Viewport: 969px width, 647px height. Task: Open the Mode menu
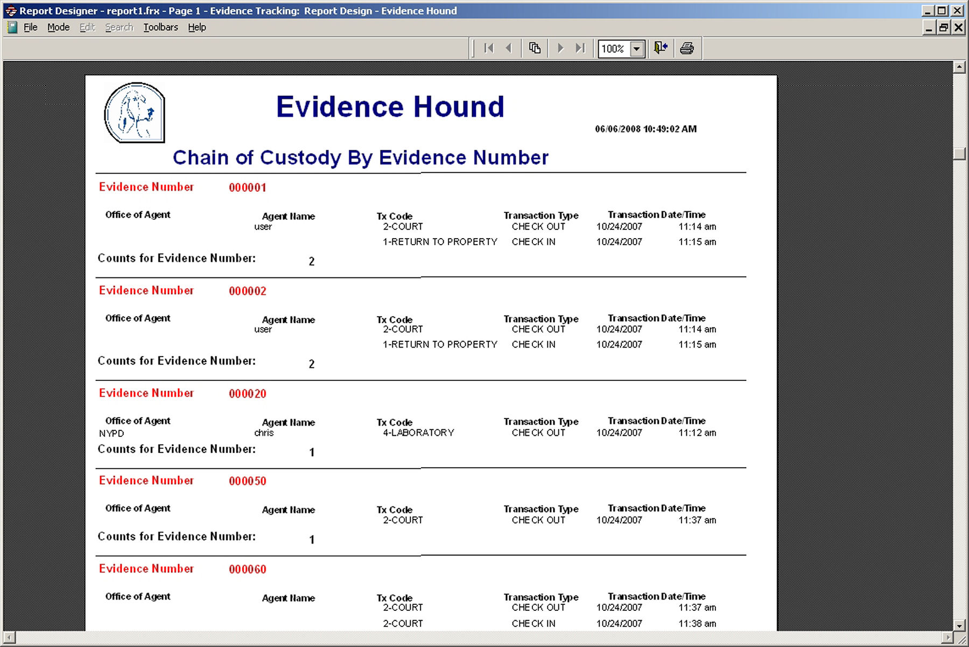pyautogui.click(x=58, y=27)
